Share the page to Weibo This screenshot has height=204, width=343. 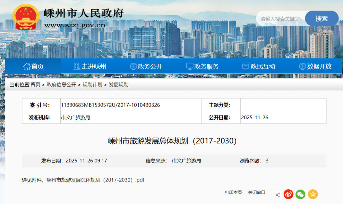pos(288,194)
